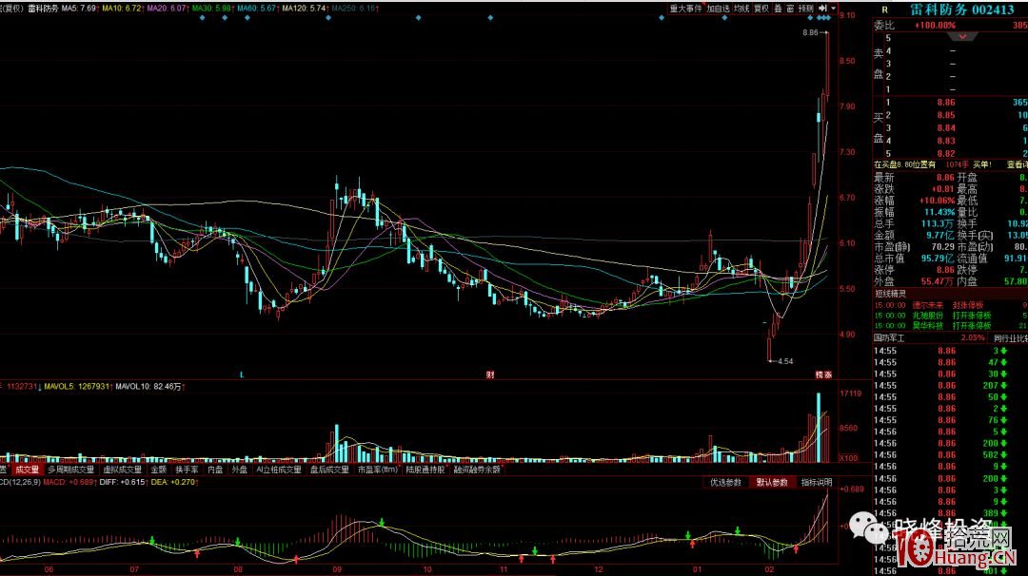Click the R margin-trading marker icon

pyautogui.click(x=884, y=10)
